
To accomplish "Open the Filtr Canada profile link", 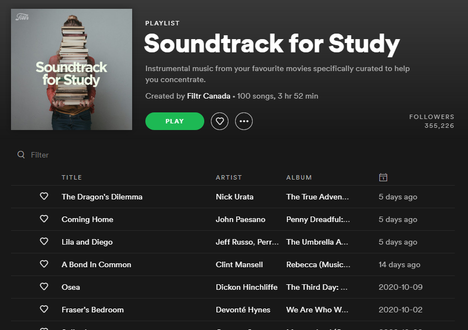I will 210,95.
